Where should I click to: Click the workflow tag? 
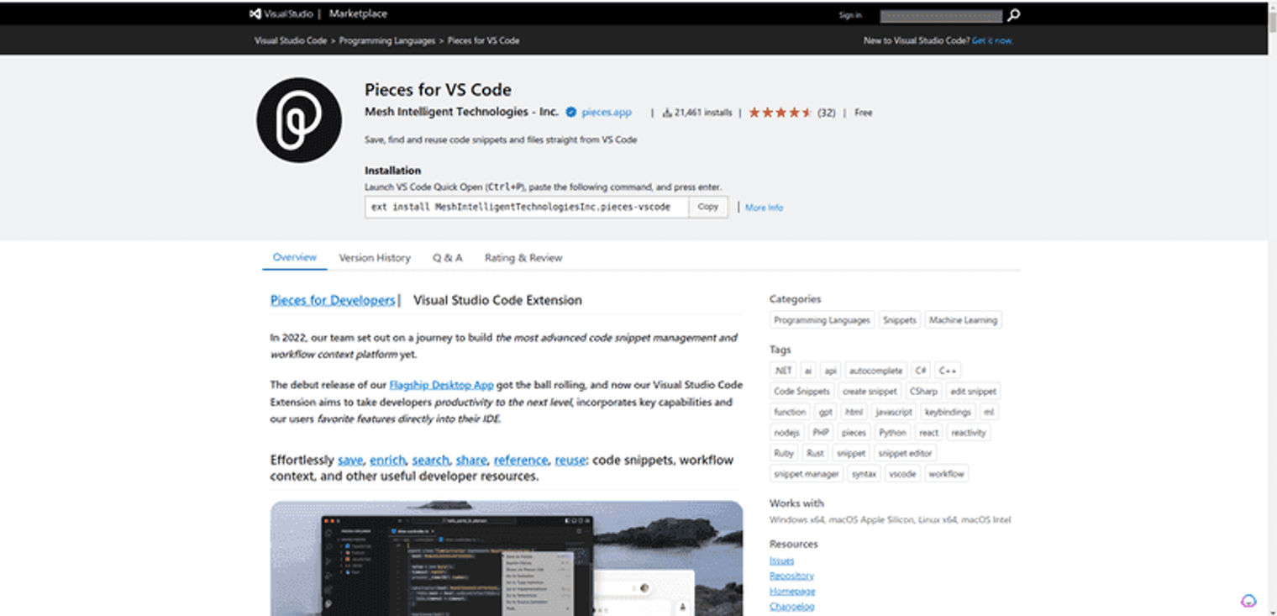tap(946, 474)
